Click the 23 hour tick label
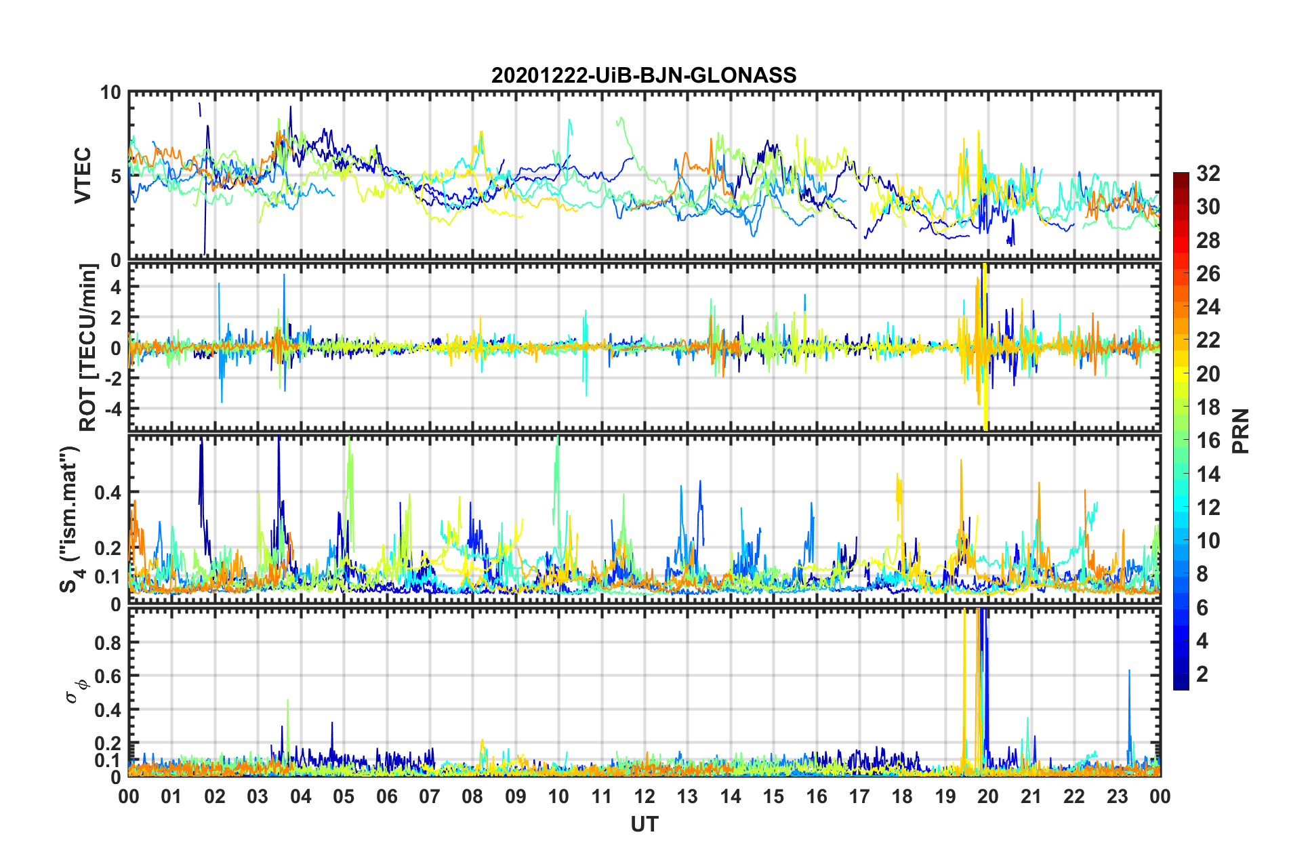This screenshot has width=1289, height=862. coord(1117,796)
